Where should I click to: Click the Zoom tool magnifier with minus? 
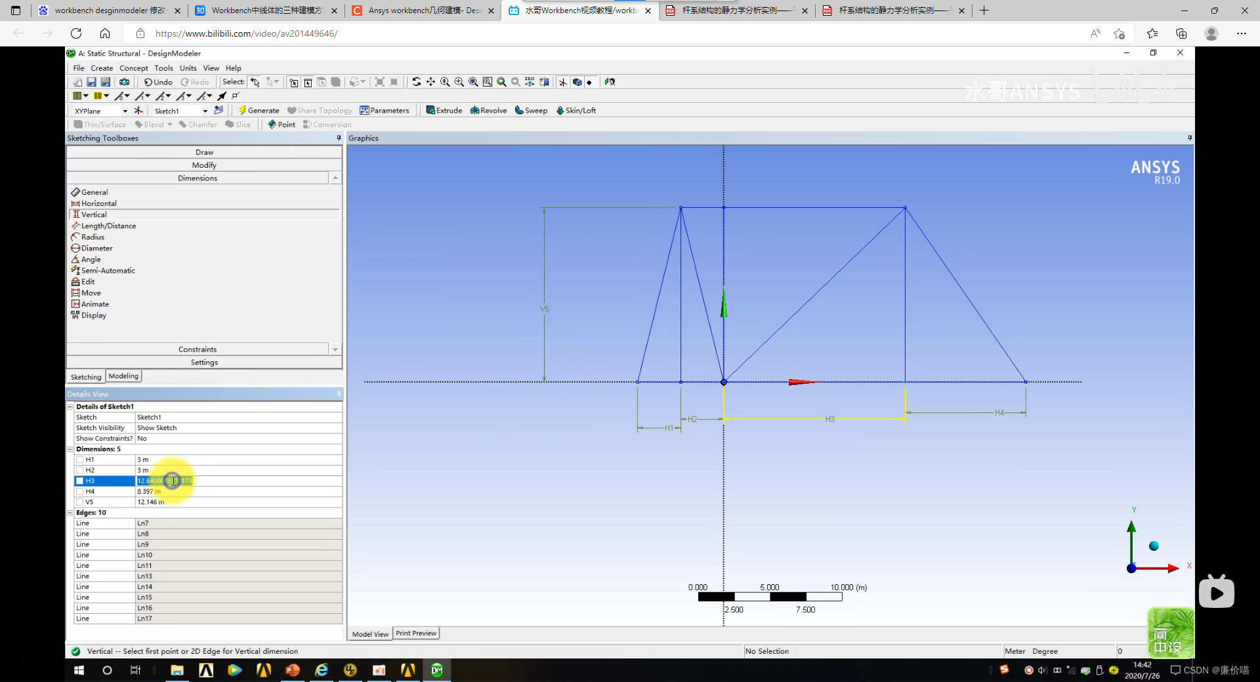[x=445, y=82]
